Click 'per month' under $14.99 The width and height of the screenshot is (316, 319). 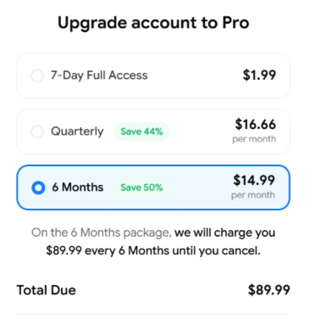(253, 195)
